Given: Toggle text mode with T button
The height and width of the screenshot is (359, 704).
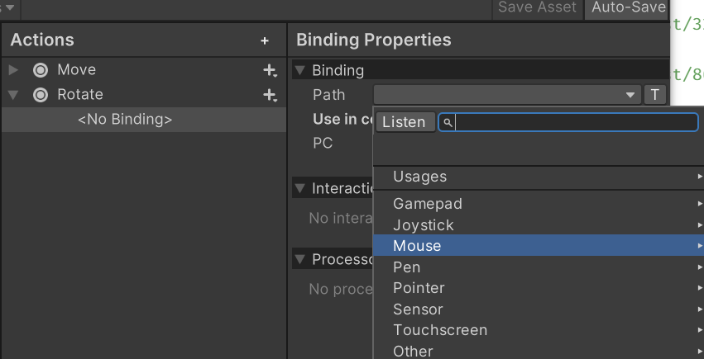Looking at the screenshot, I should tap(654, 95).
